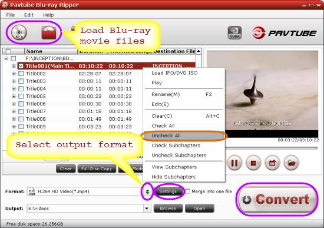Pause the preview playback
Viewport: 324px width, 228px height.
[x=234, y=163]
